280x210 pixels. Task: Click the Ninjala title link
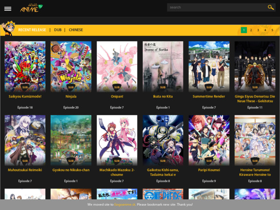click(71, 97)
